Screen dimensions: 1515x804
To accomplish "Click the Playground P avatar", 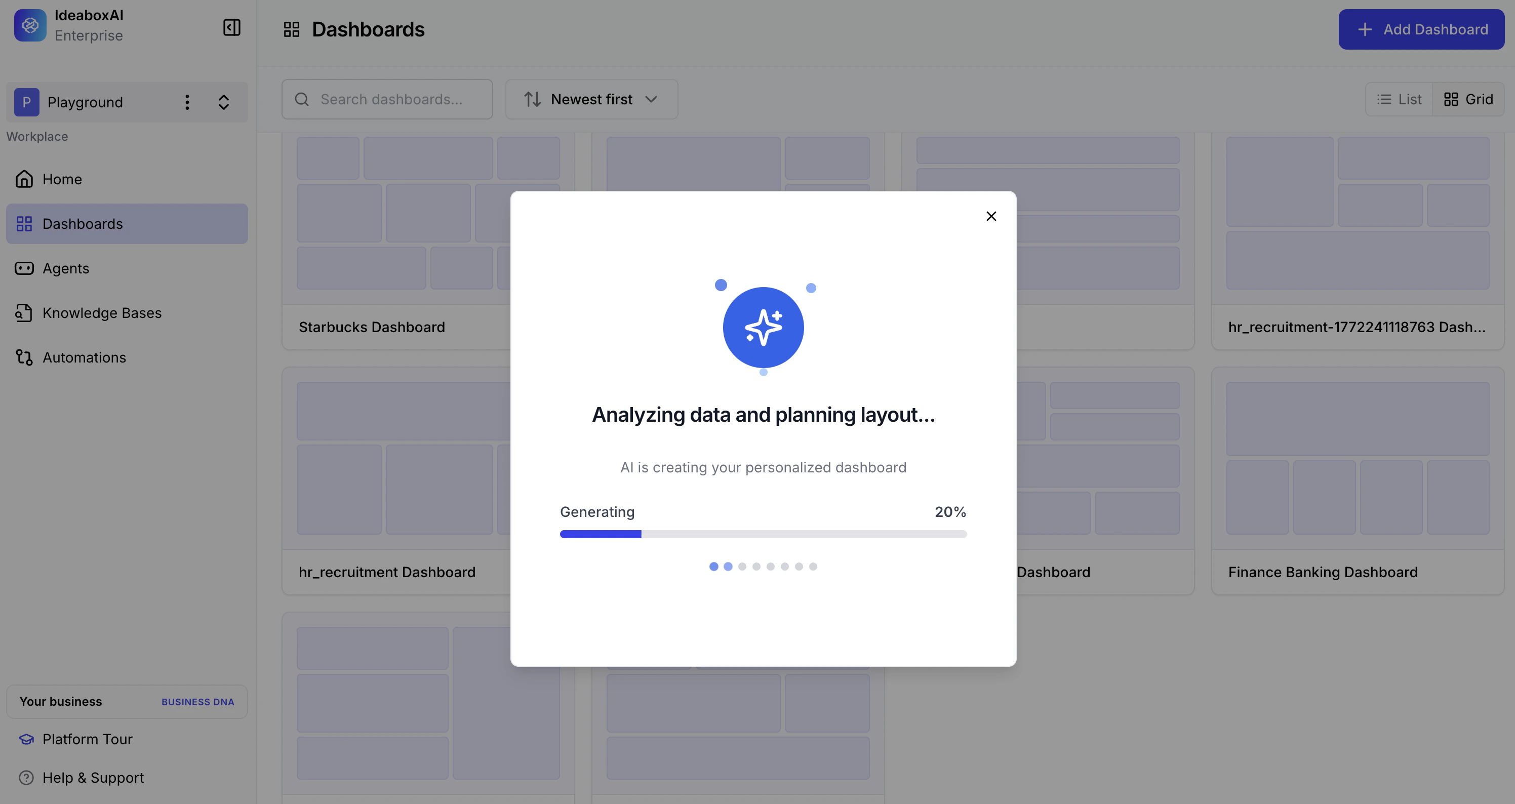I will click(26, 102).
